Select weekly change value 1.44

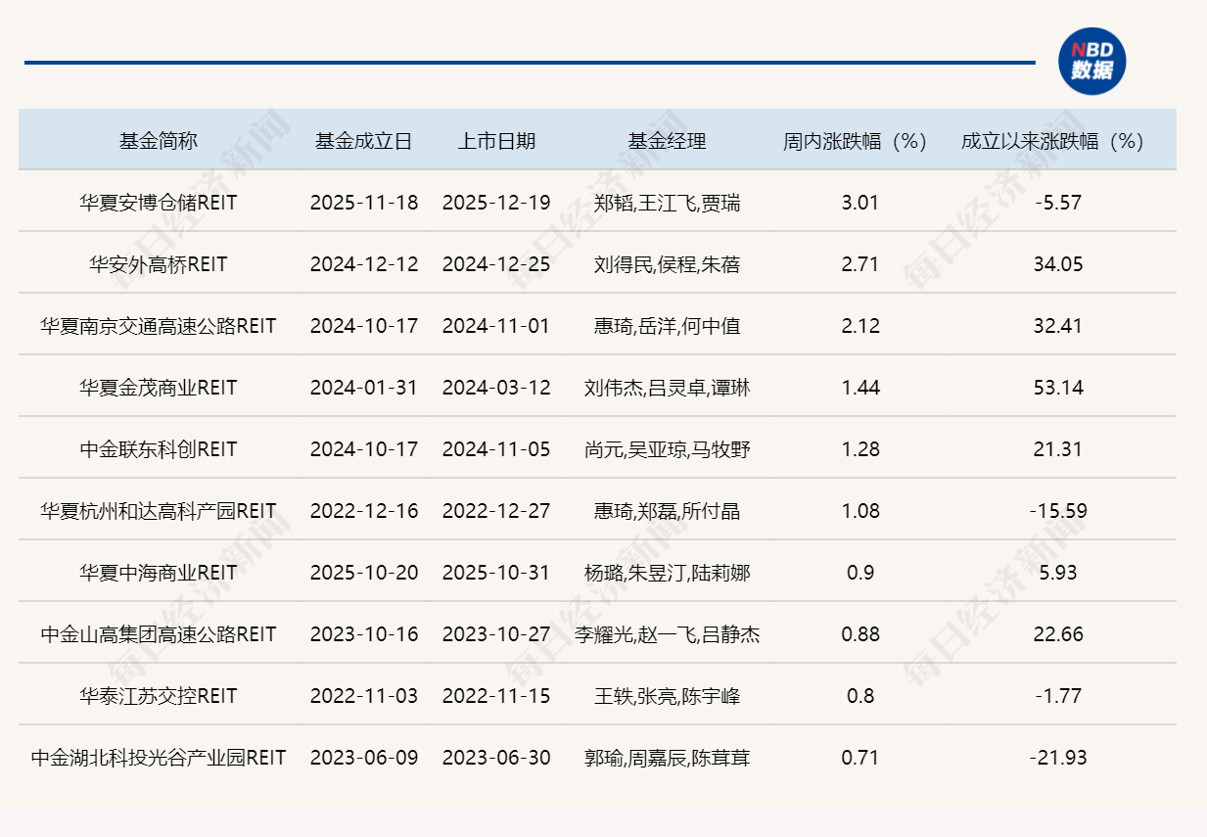[860, 388]
